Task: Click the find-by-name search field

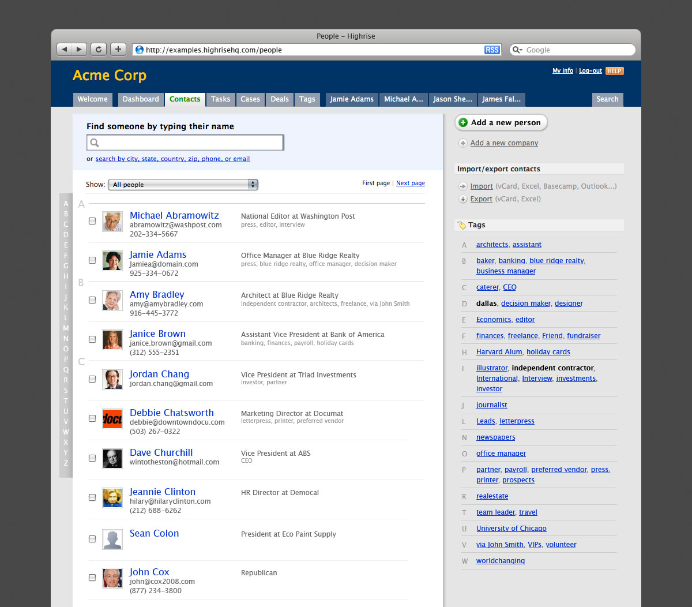Action: (185, 143)
